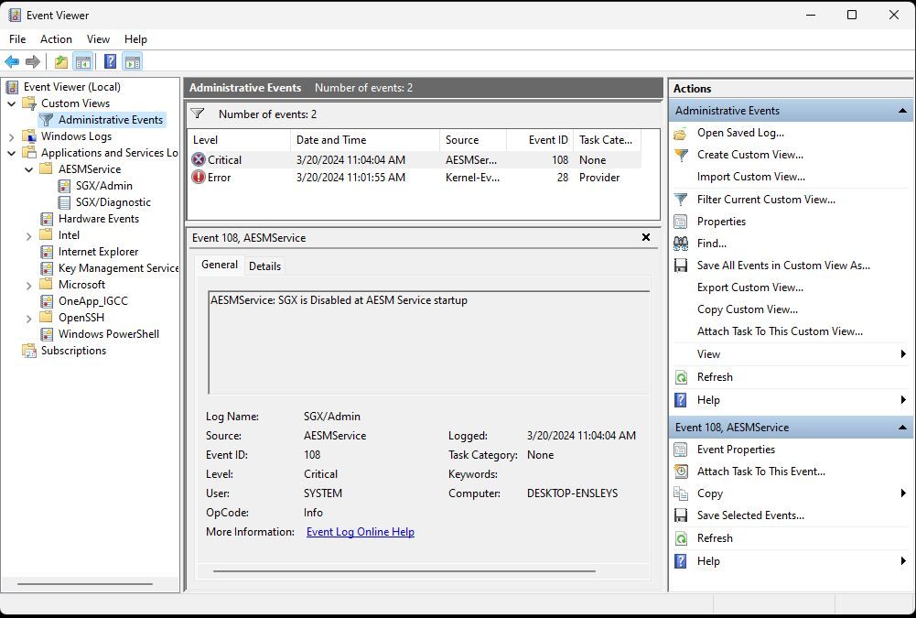Expand the Windows Logs tree node

pos(12,136)
